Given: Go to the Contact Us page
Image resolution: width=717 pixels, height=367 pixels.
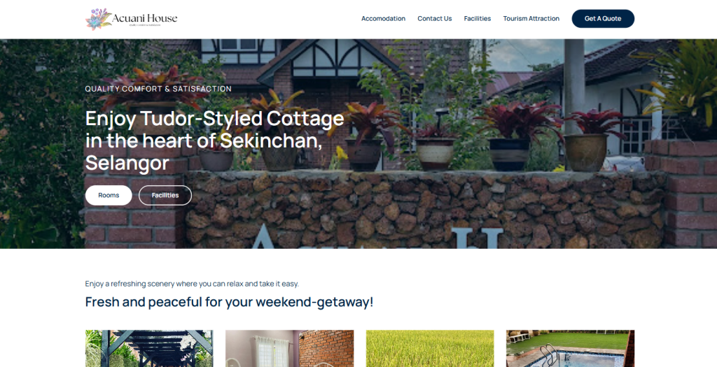Looking at the screenshot, I should click(x=434, y=19).
